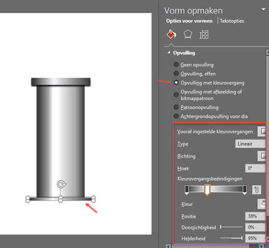Click the rotation handle on the shape
The height and width of the screenshot is (248, 269).
pyautogui.click(x=62, y=184)
